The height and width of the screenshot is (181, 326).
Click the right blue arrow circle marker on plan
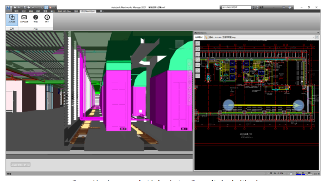298,105
